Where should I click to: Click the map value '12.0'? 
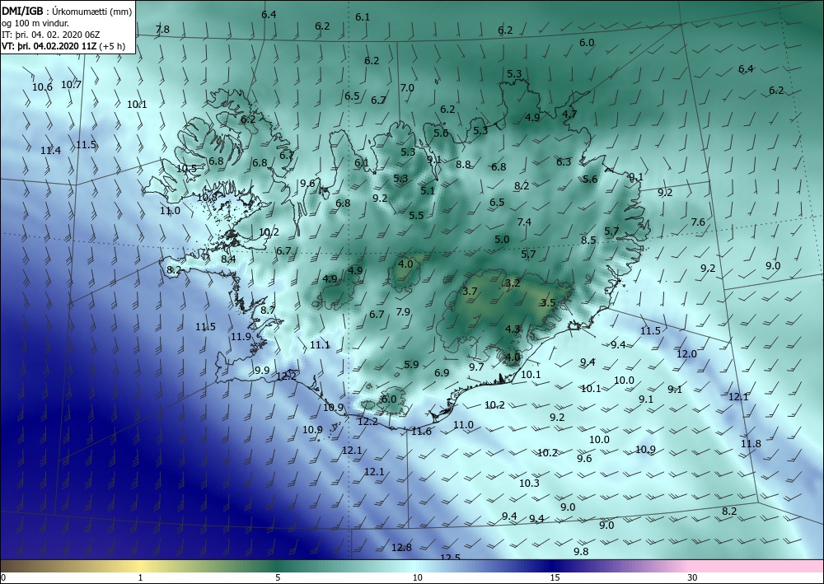(686, 354)
